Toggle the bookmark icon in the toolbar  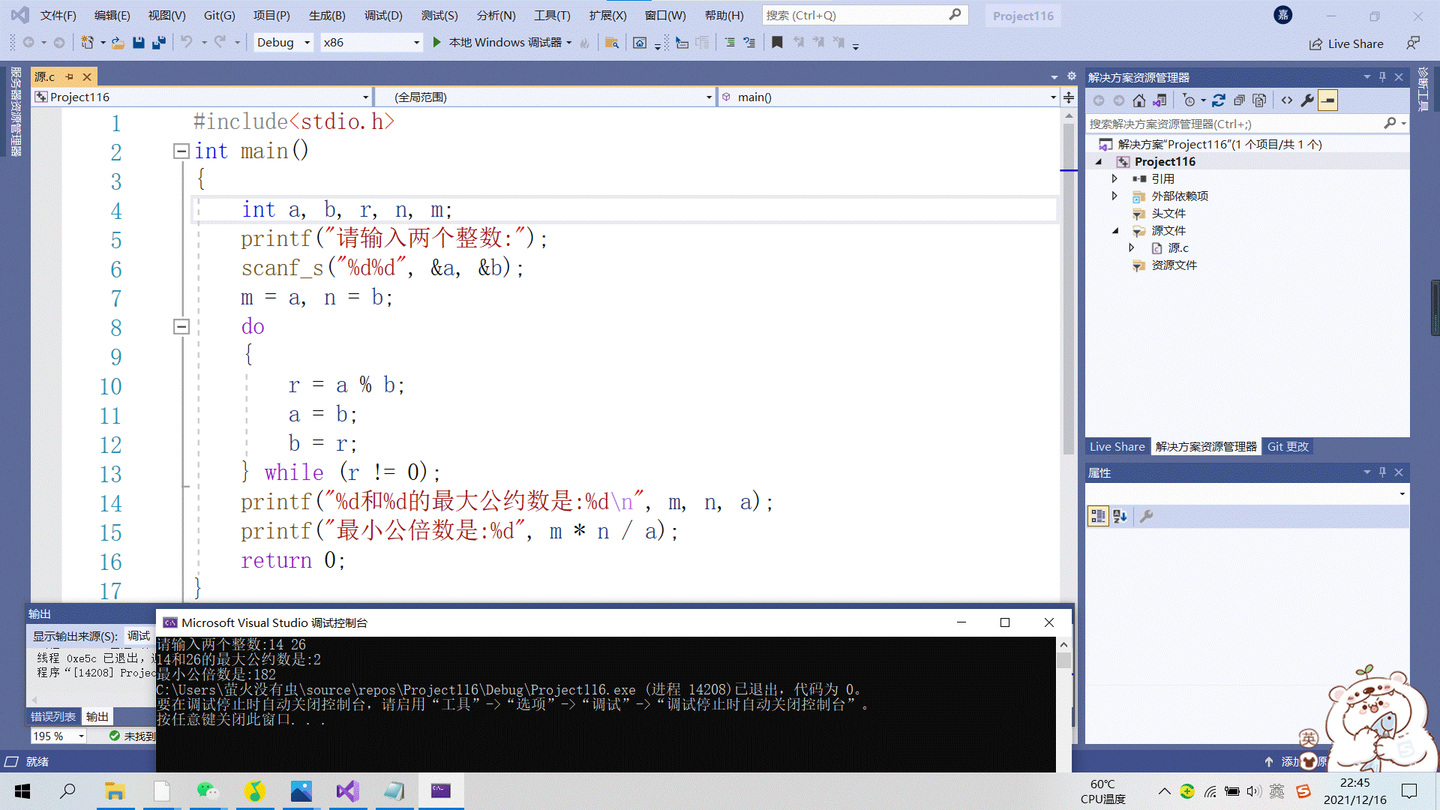click(777, 43)
